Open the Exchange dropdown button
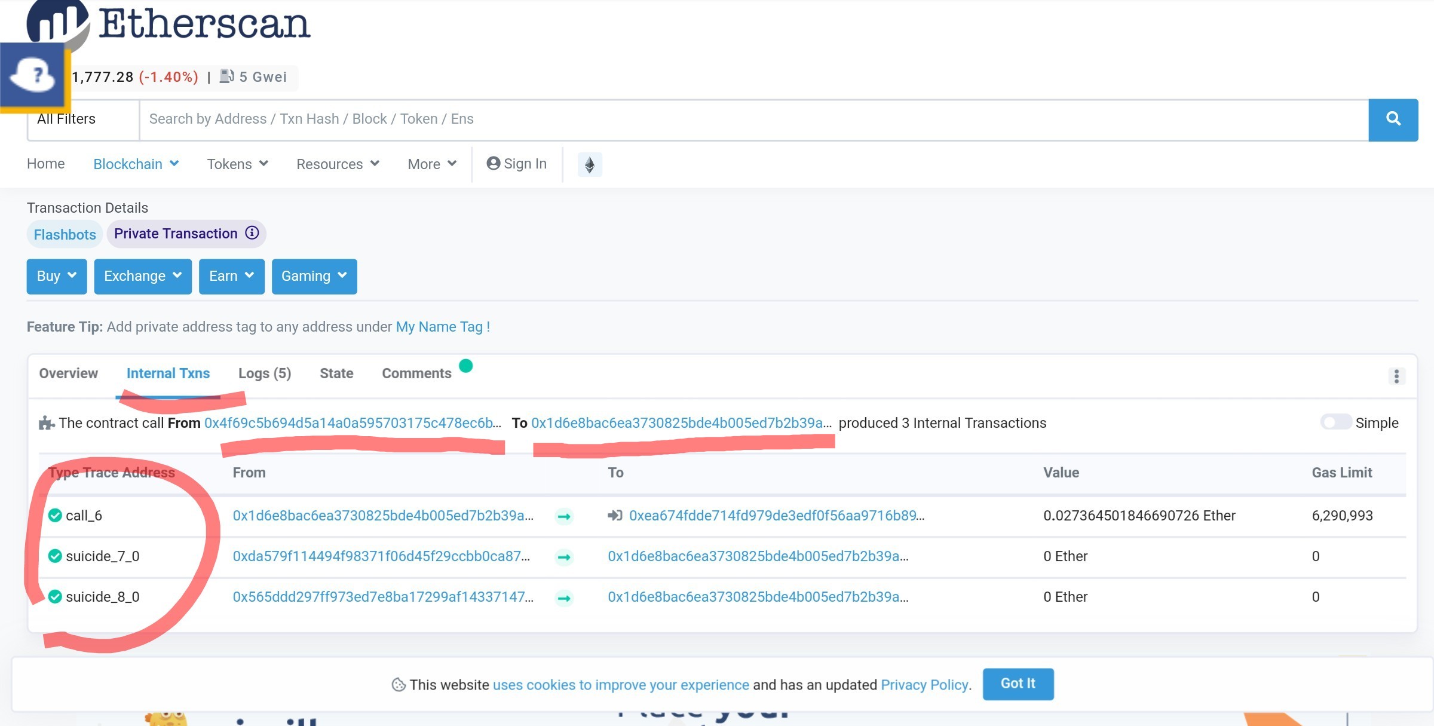 (x=143, y=276)
